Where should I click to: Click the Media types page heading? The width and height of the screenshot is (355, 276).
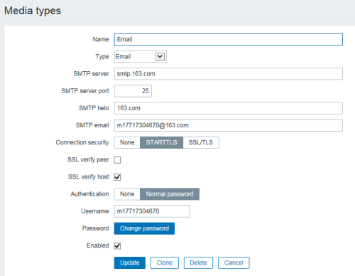pos(33,11)
